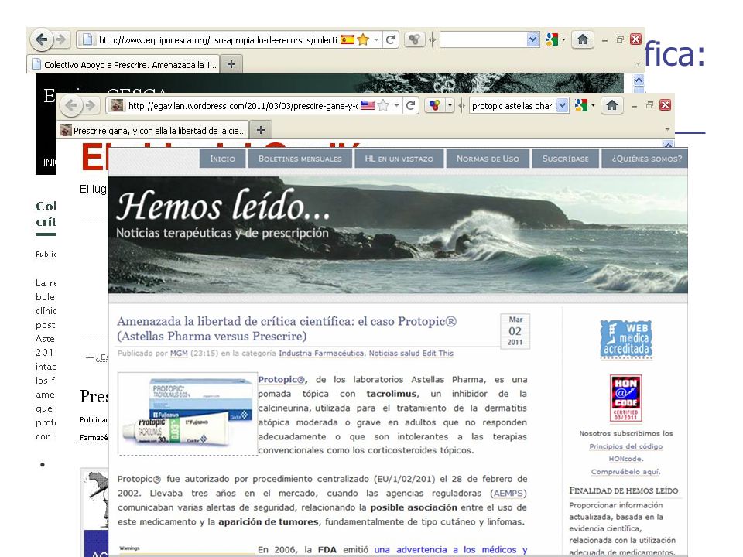
Task: Click empty search box in equipocesca window
Action: click(483, 39)
